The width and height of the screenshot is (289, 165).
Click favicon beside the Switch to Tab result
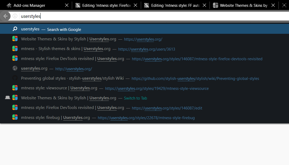pos(15,98)
